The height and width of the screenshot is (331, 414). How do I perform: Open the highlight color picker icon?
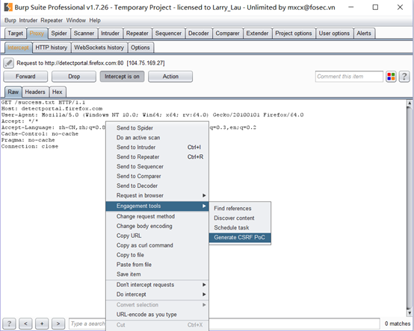tap(391, 77)
